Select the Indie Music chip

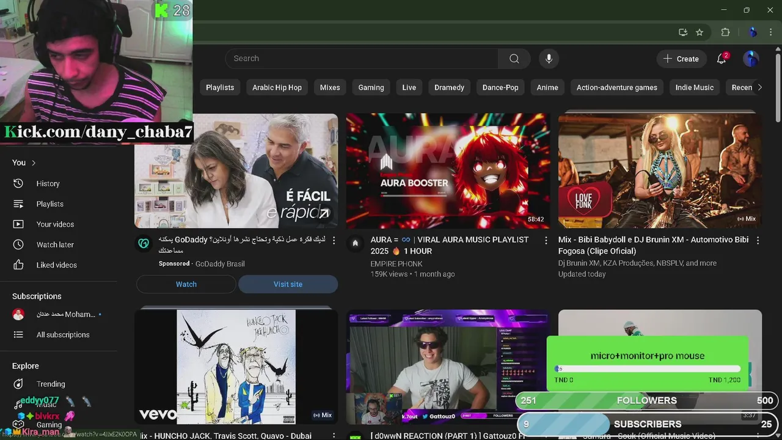(x=695, y=87)
